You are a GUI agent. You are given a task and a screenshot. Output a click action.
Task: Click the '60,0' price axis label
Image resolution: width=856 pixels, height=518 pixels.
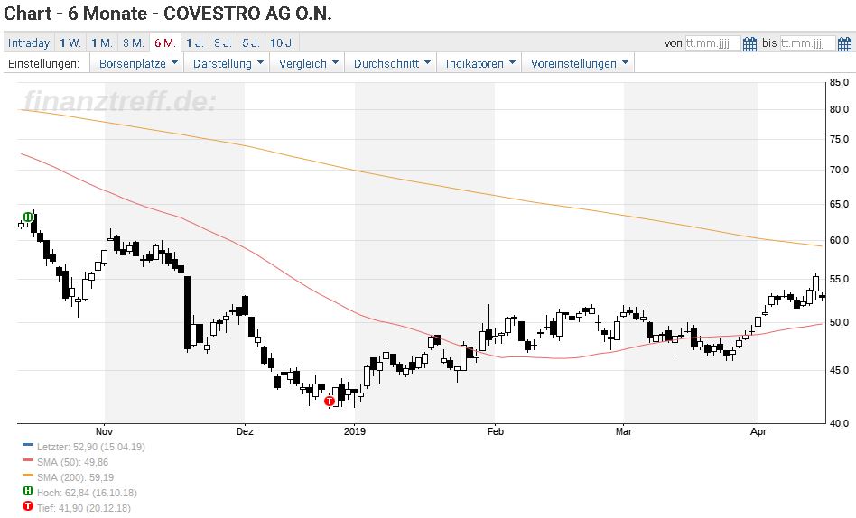click(x=839, y=240)
